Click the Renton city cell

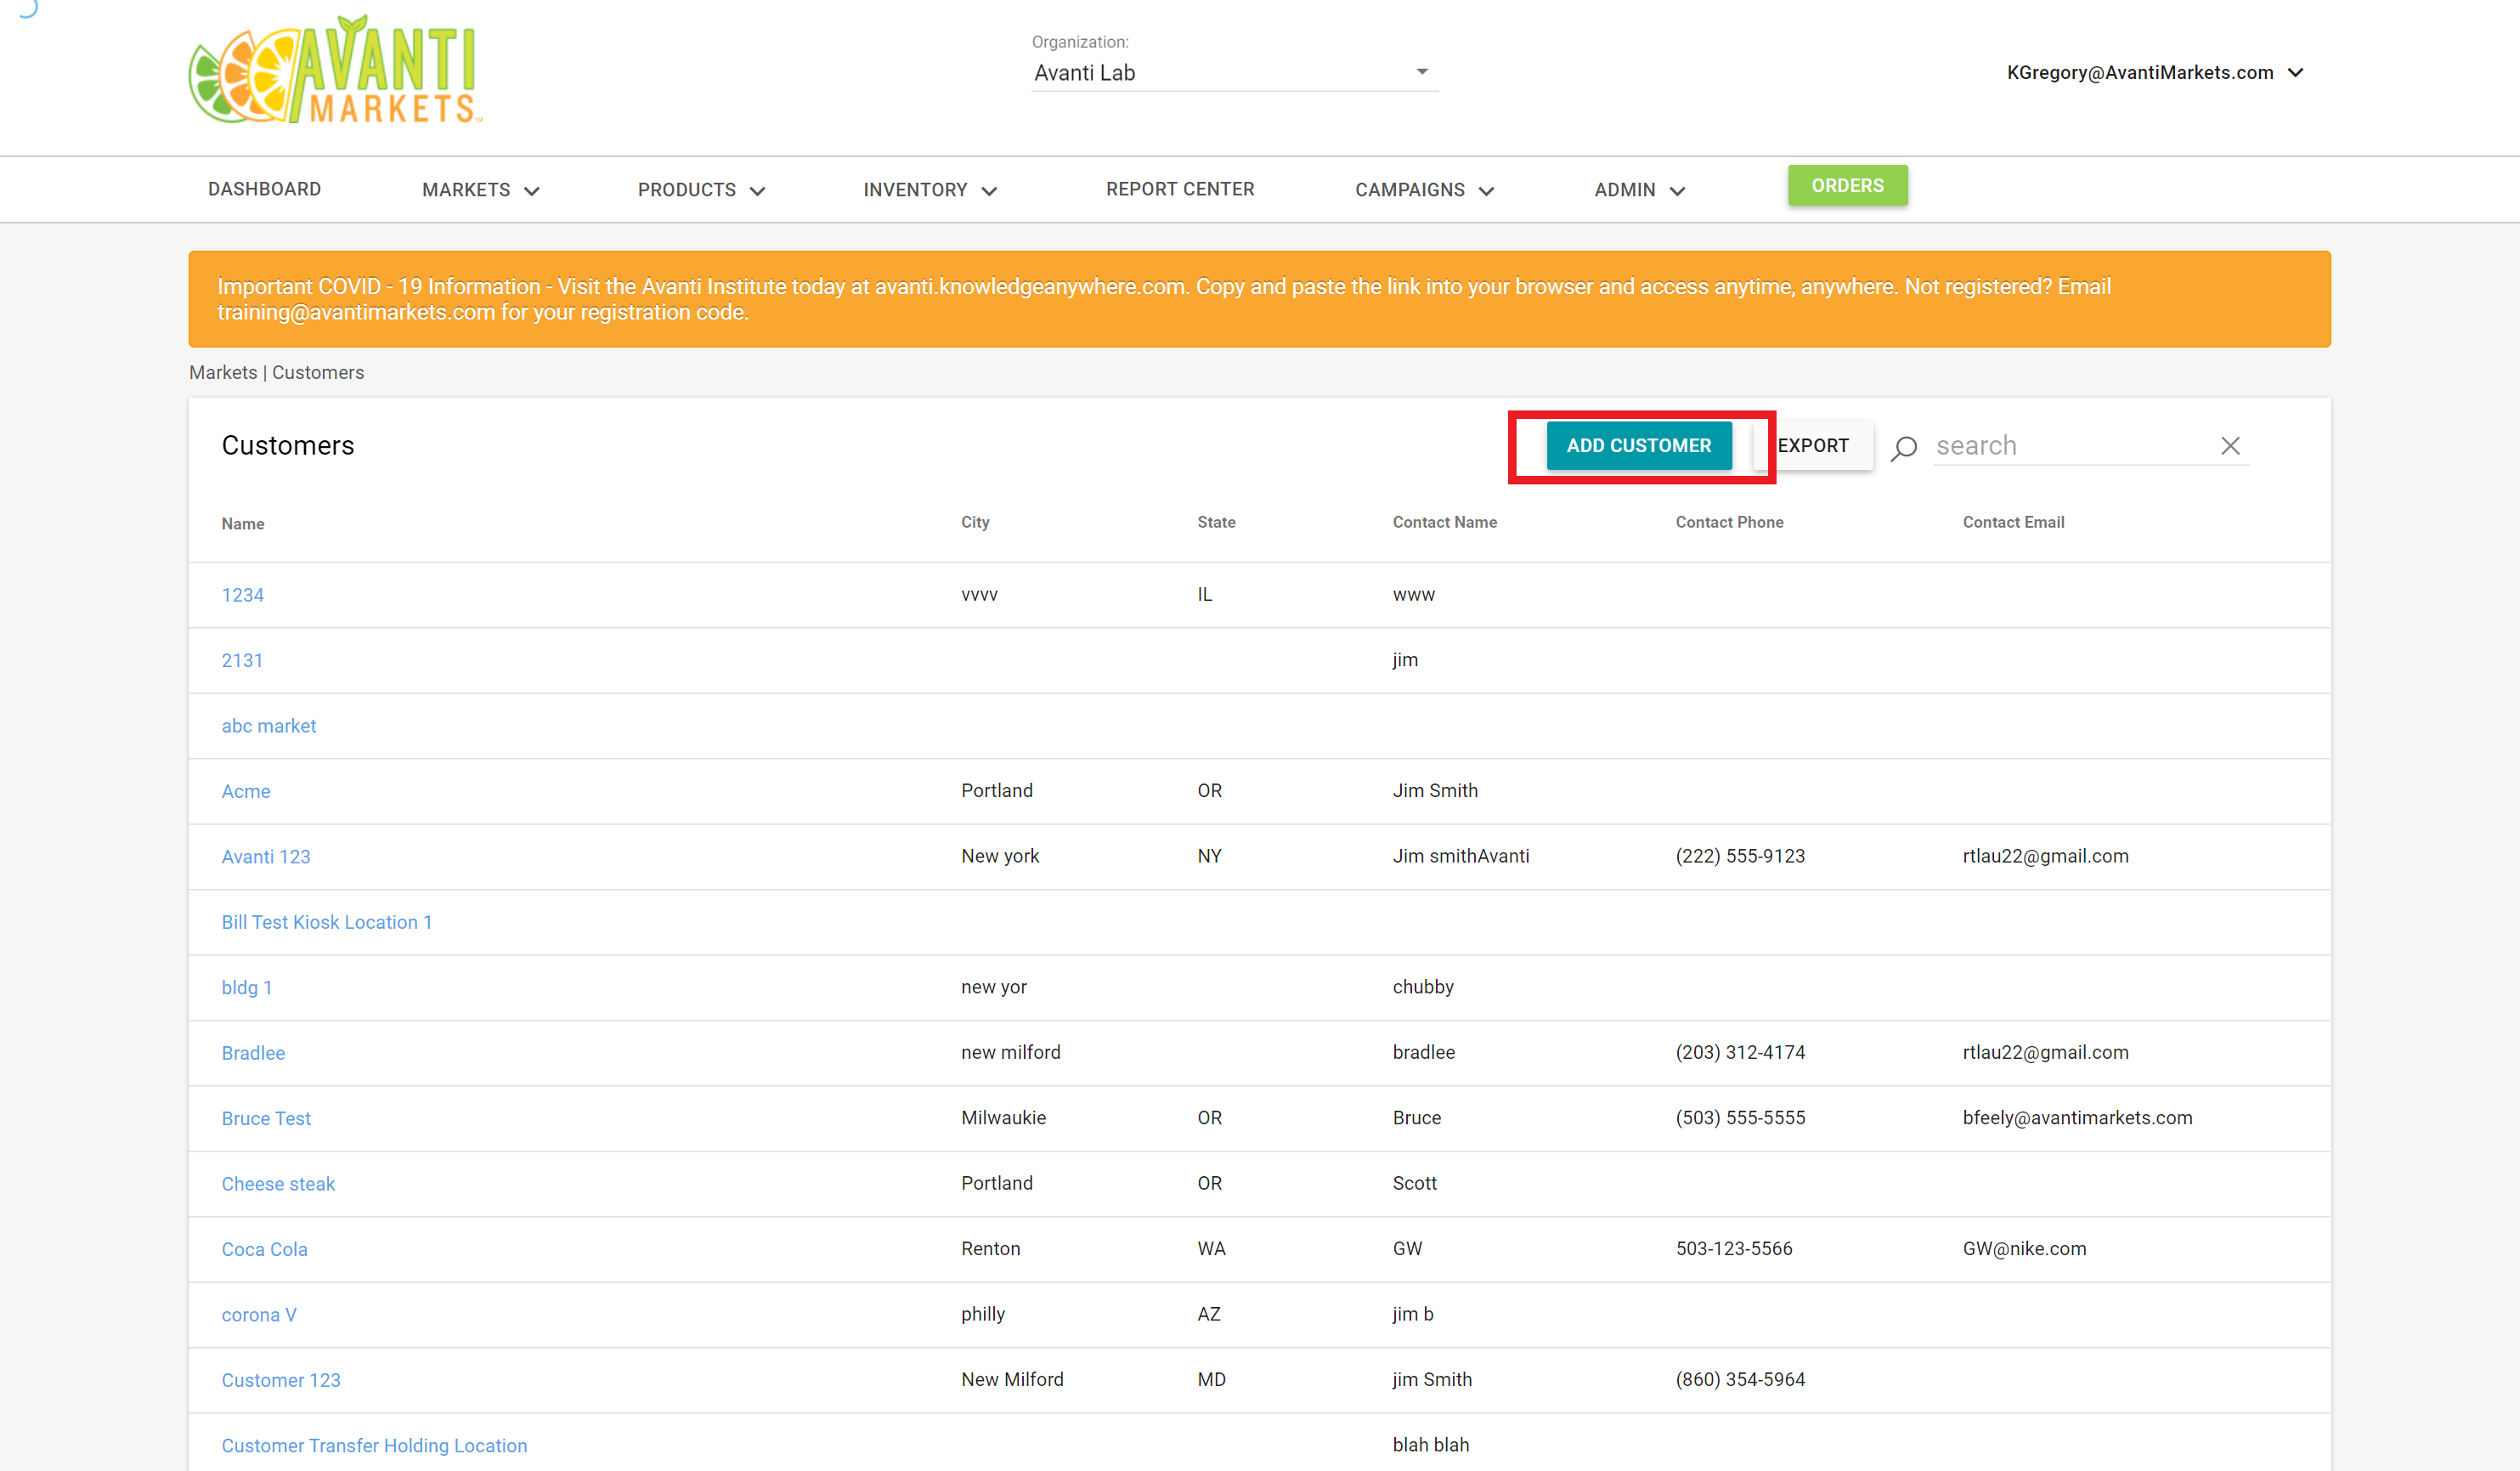click(991, 1249)
